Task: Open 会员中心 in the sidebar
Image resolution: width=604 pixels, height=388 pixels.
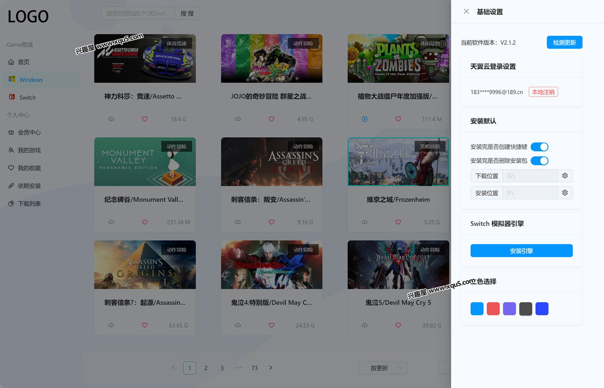Action: (41, 132)
